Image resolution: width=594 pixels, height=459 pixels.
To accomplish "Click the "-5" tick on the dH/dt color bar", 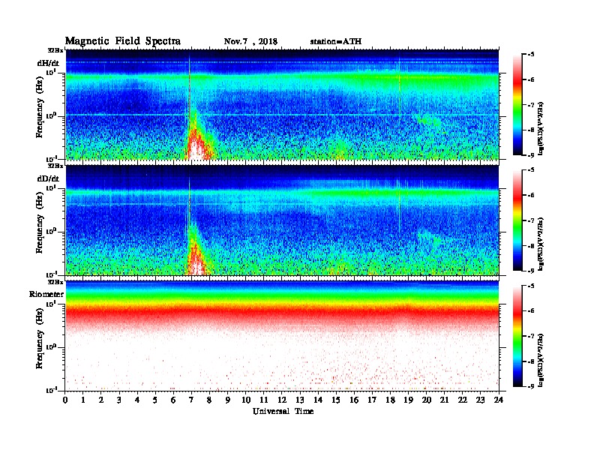I will tap(531, 55).
